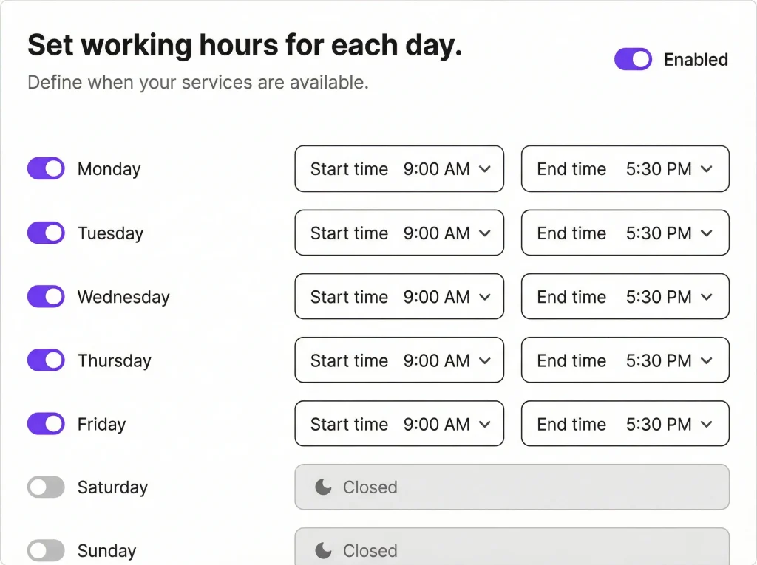The width and height of the screenshot is (757, 565).
Task: Disable the master Enabled switch
Action: (633, 59)
